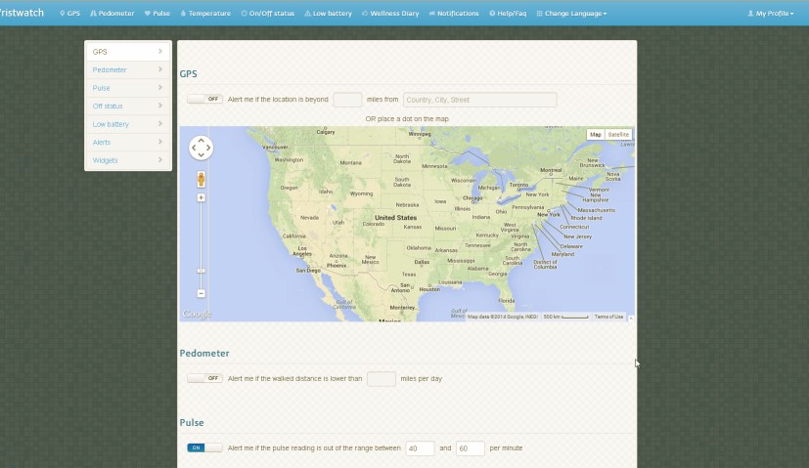
Task: Click the power icon beside On/Off status
Action: point(244,14)
